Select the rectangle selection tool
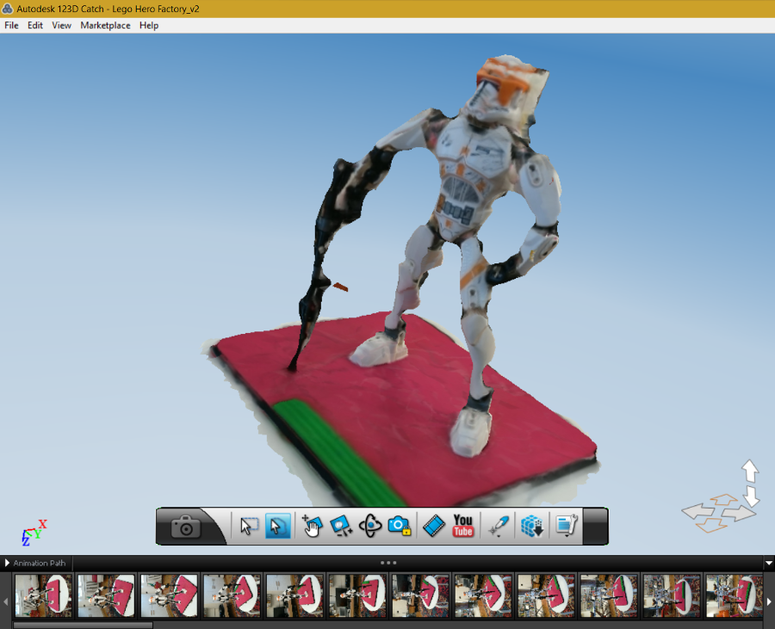This screenshot has height=629, width=775. coord(249,526)
